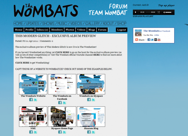Open the Pop-up player
This screenshot has height=136, width=188.
166,5
